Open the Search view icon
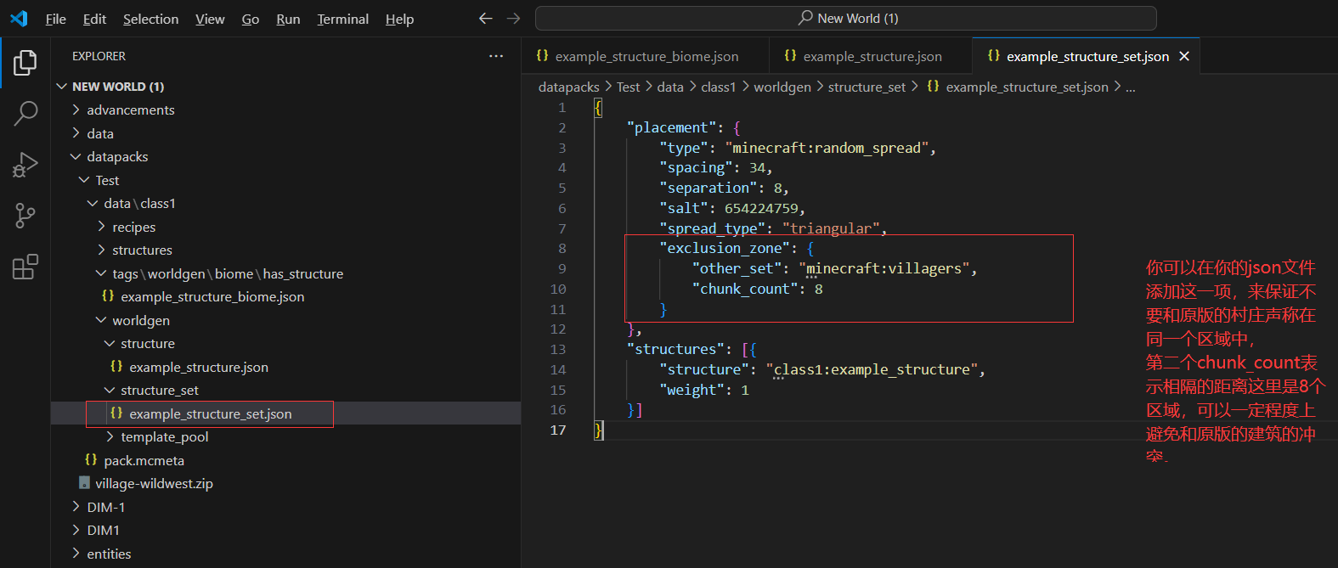 tap(25, 113)
